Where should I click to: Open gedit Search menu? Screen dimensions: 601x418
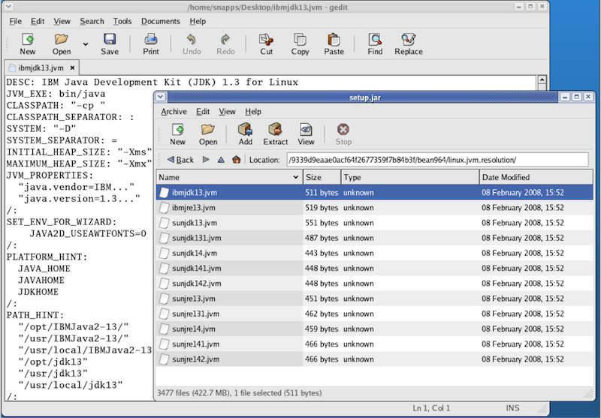coord(92,21)
